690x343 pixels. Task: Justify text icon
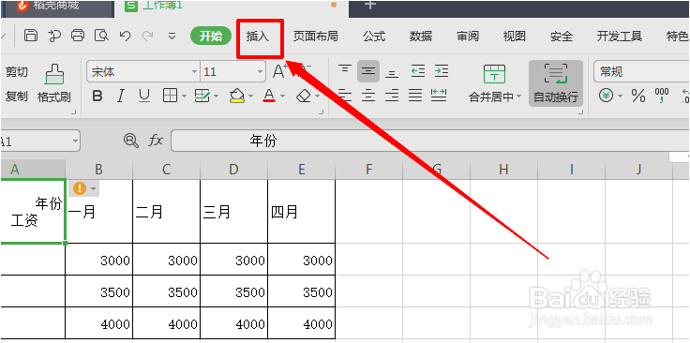click(x=415, y=95)
